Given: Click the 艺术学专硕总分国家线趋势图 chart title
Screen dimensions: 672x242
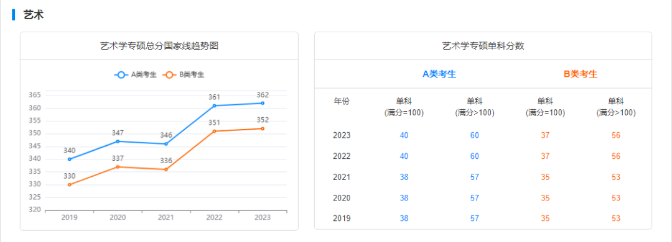Looking at the screenshot, I should pos(159,46).
